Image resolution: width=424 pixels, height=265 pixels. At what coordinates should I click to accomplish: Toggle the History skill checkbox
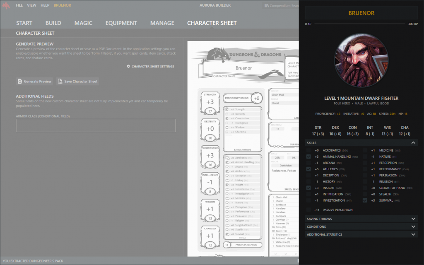click(x=308, y=182)
